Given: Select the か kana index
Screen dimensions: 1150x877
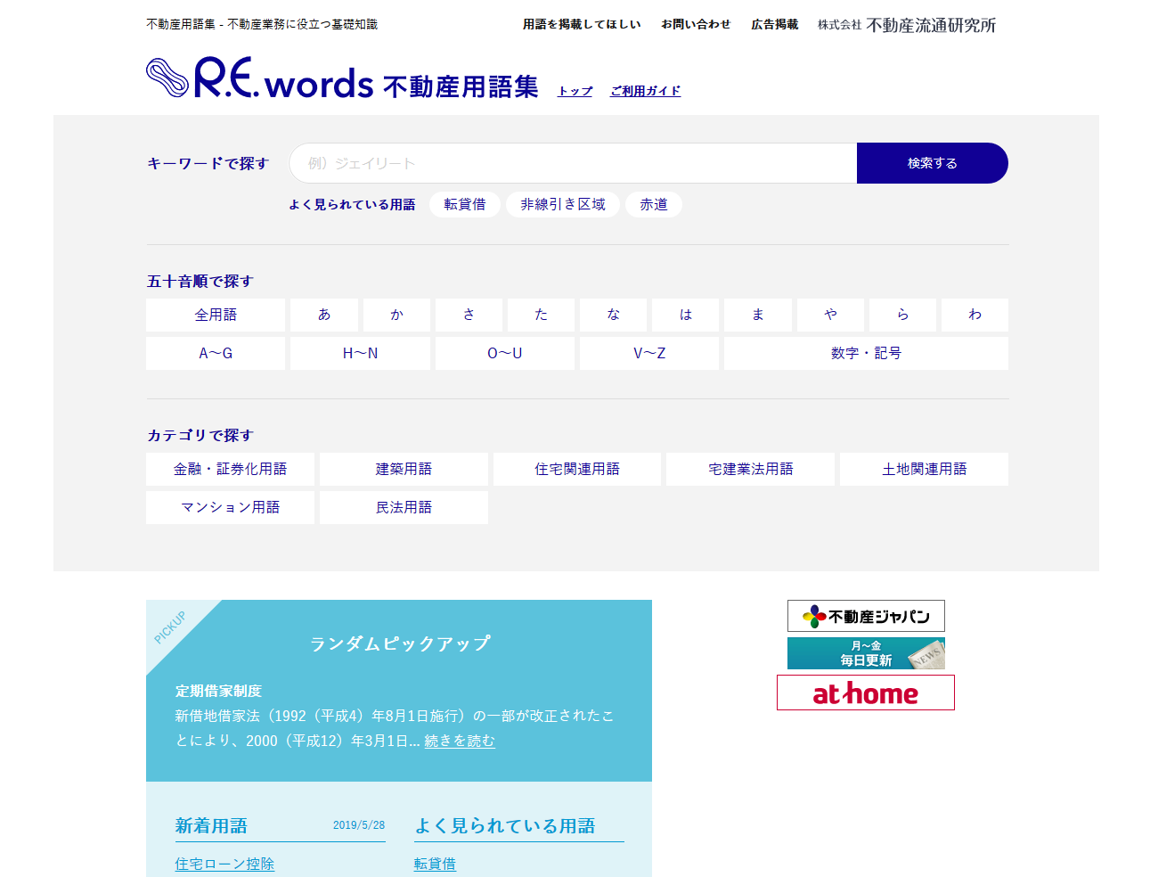Looking at the screenshot, I should coord(396,315).
